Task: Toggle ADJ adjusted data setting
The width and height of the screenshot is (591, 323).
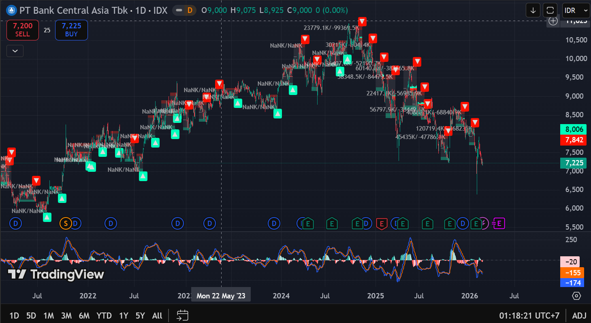Action: (579, 316)
